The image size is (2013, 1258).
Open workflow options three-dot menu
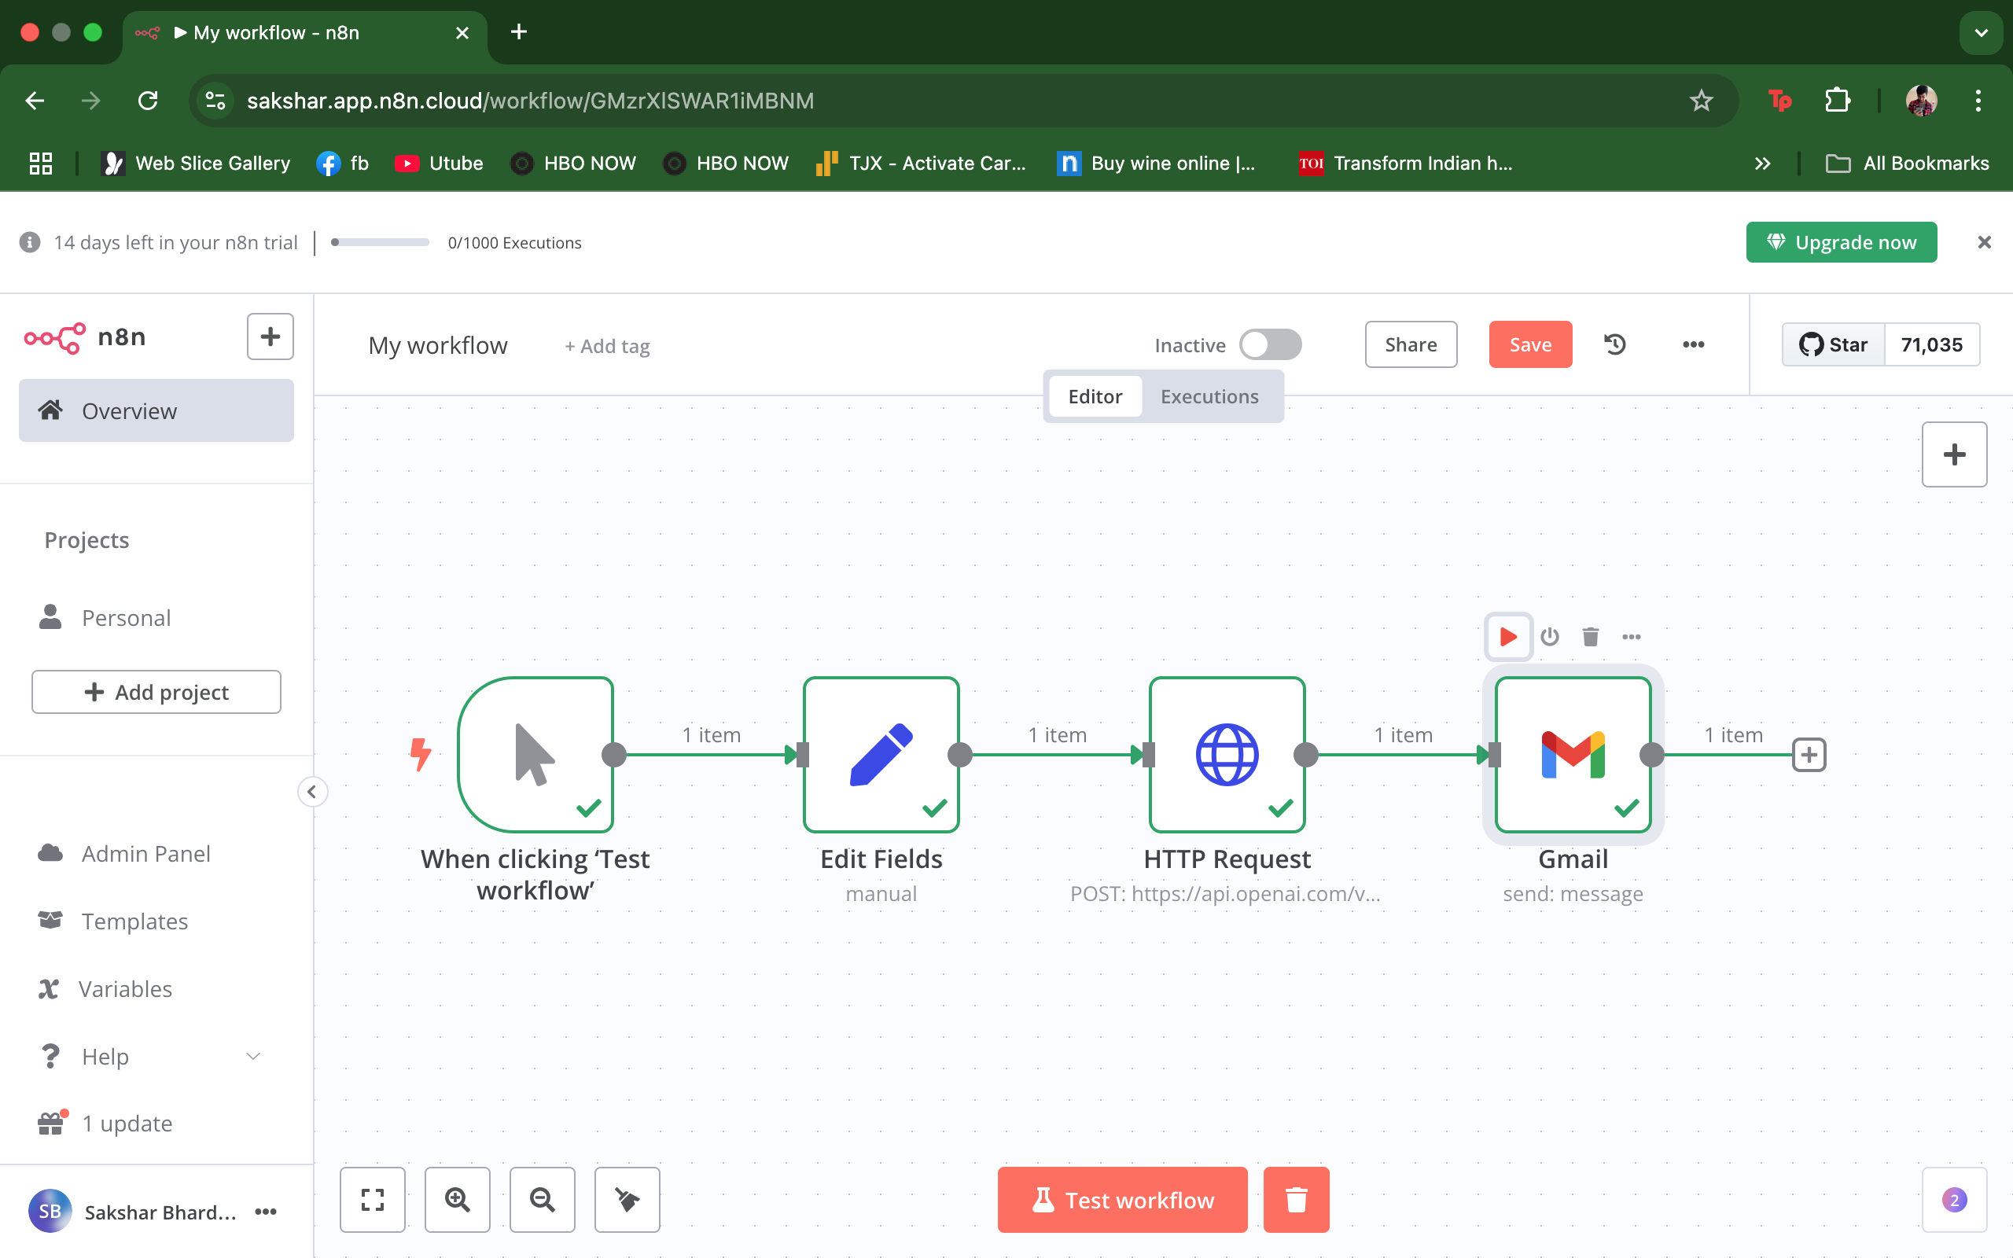[x=1693, y=344]
